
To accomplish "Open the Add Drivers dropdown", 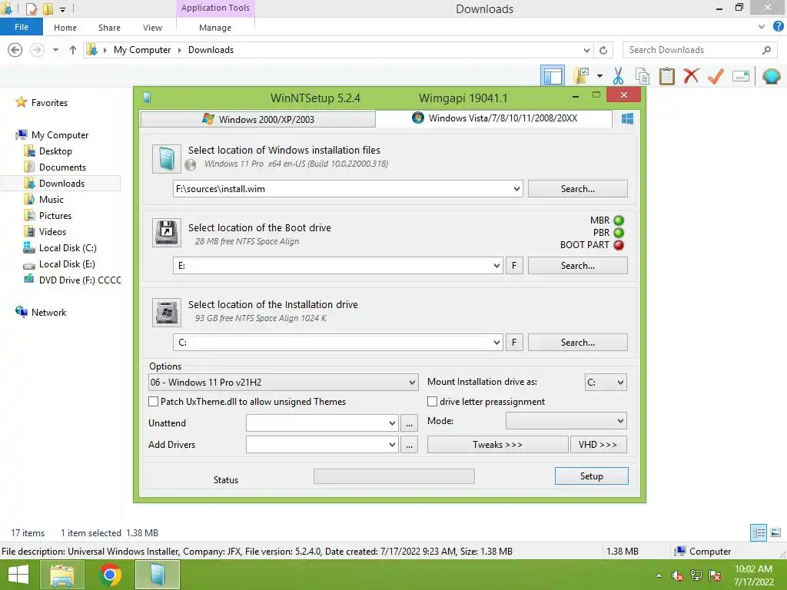I will click(392, 445).
